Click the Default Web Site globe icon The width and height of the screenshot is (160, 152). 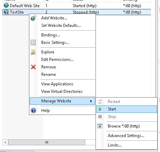coord(6,5)
